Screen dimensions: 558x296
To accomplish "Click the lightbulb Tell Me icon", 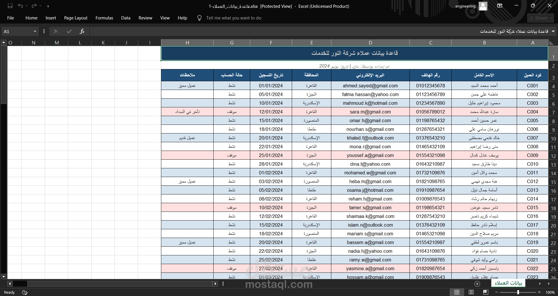I will [199, 18].
